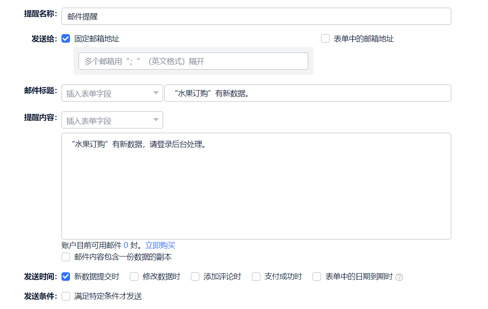Tick 邮件内容包含一份数据的副本 checkbox
Screen dimensions: 488x309
point(66,257)
